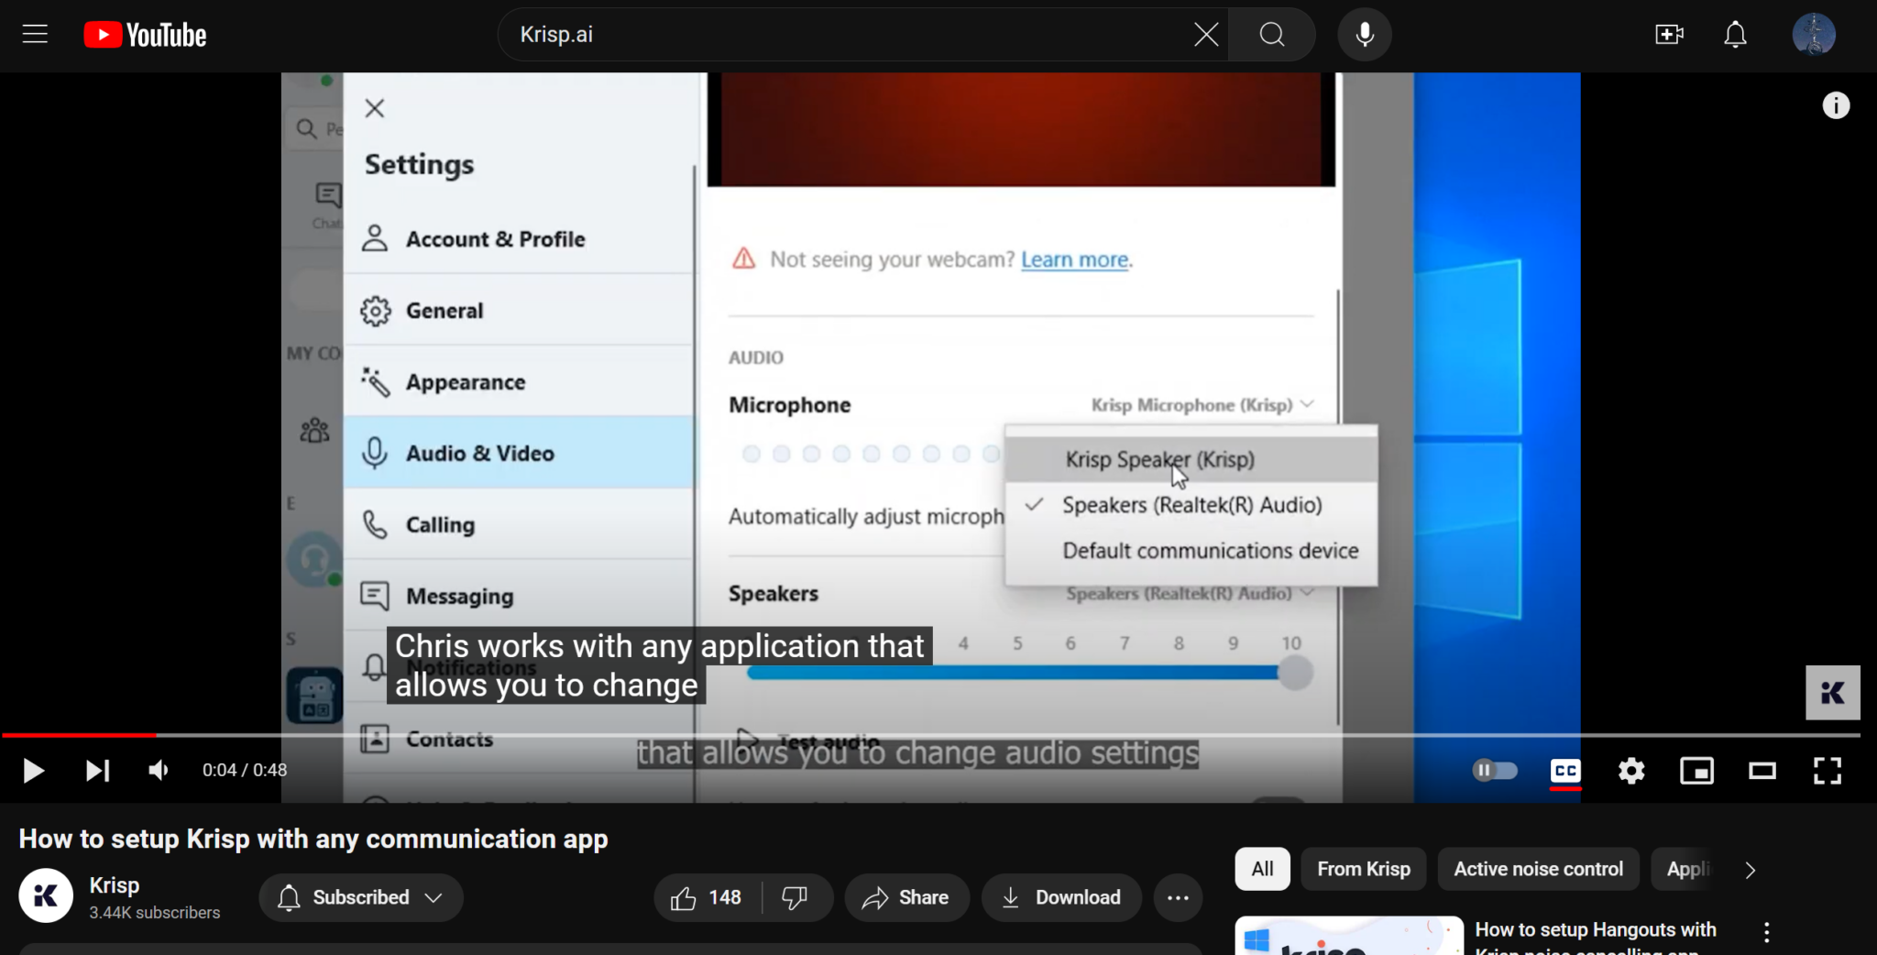Start a voice search

(1363, 34)
